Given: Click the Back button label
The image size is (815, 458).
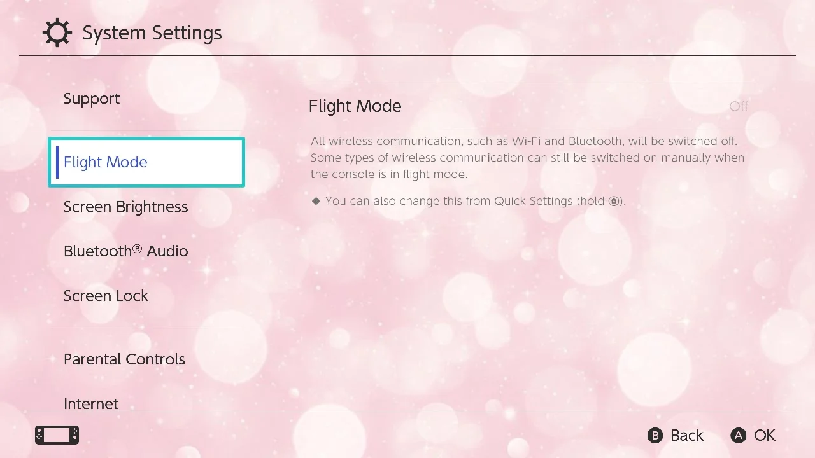Looking at the screenshot, I should [x=687, y=436].
